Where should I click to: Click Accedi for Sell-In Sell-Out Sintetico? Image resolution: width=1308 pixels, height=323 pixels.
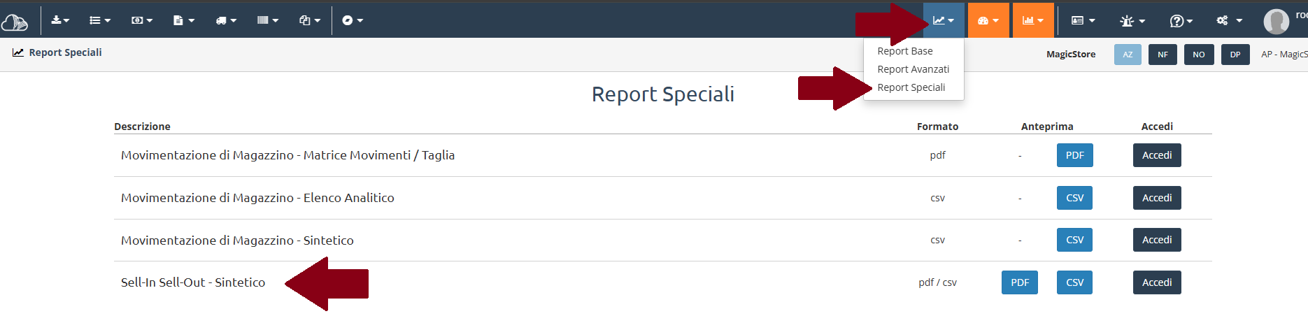1157,282
